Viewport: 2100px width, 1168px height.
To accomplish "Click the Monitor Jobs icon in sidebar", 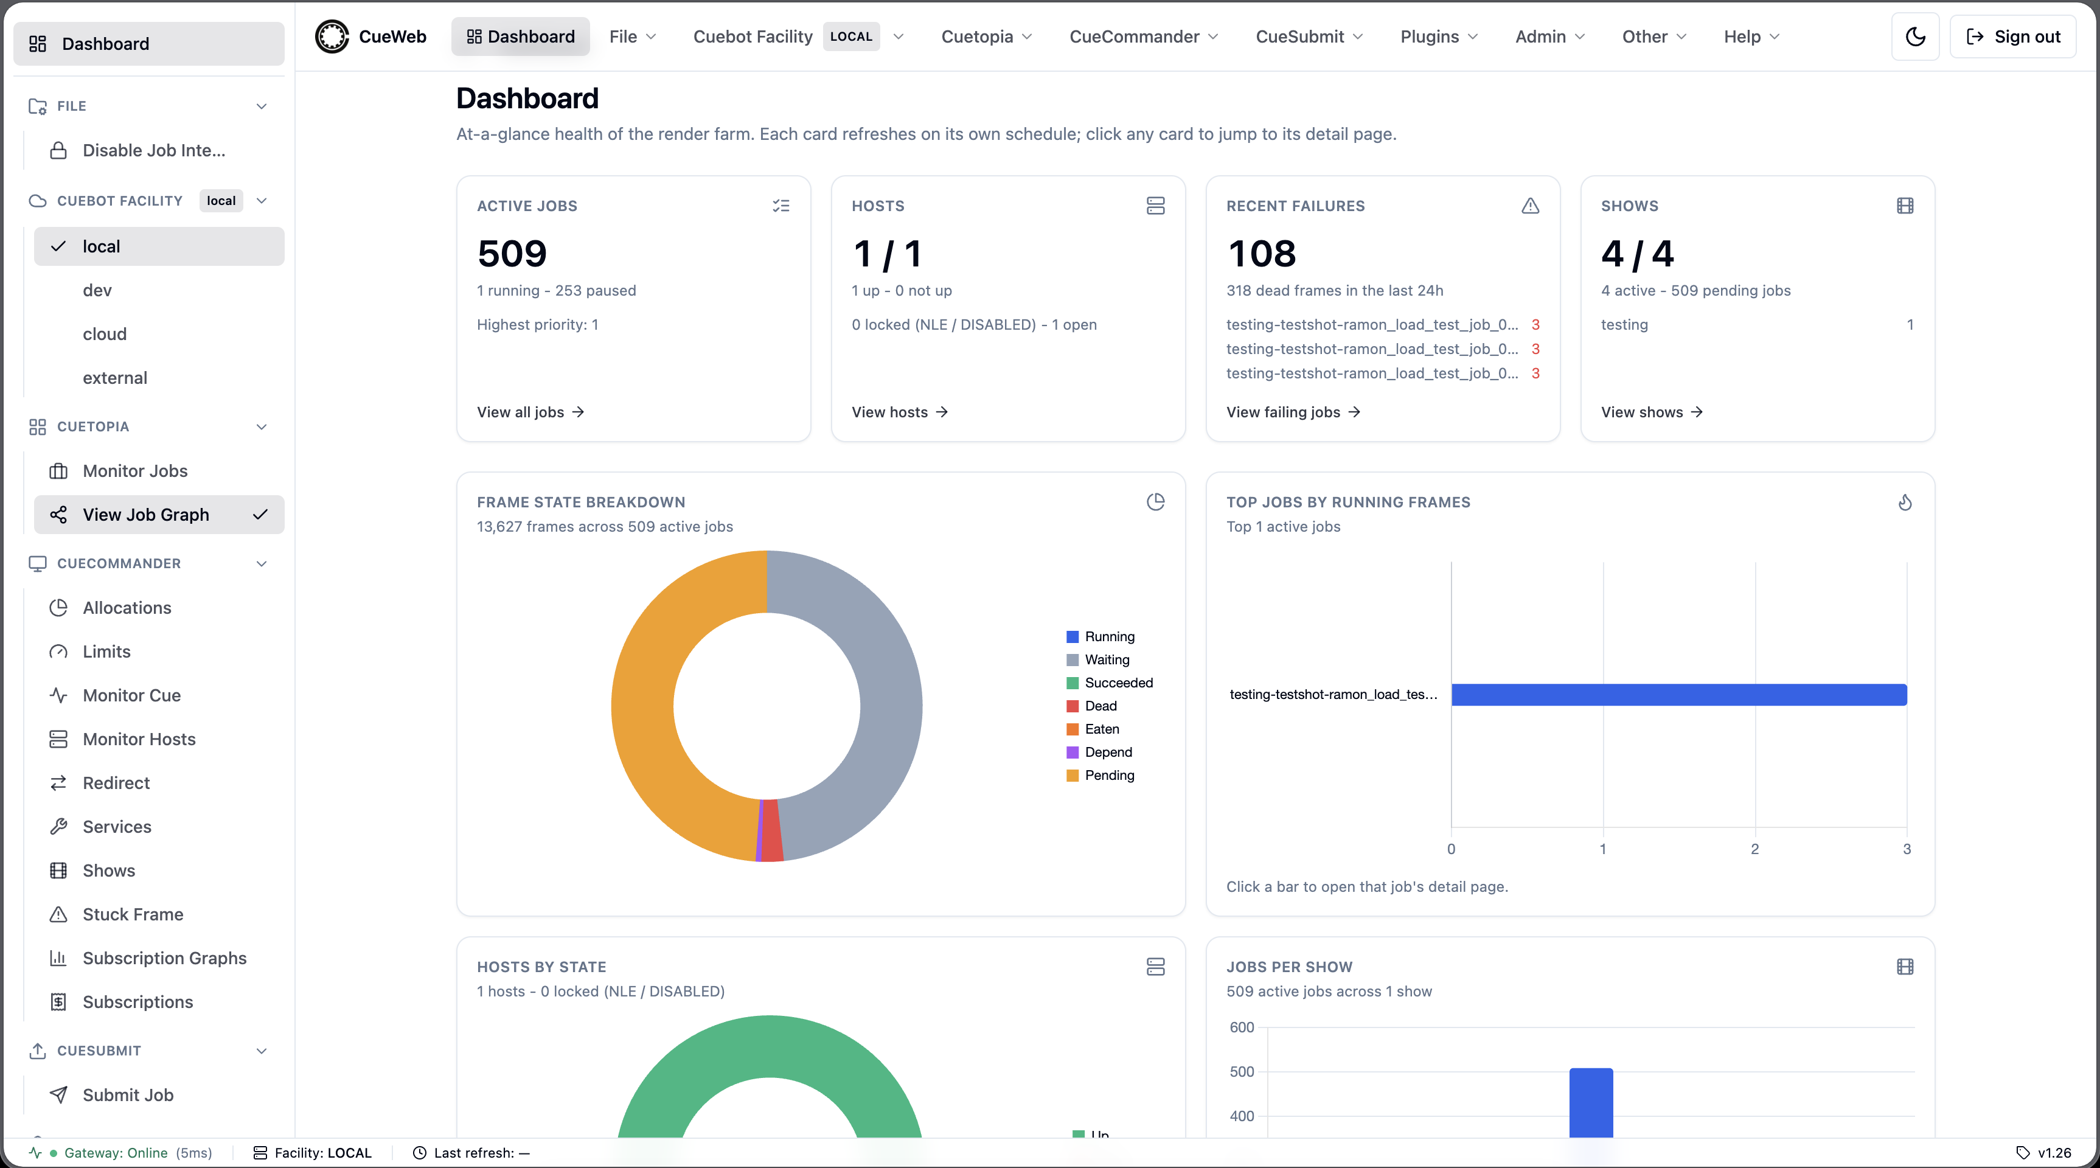I will [58, 471].
